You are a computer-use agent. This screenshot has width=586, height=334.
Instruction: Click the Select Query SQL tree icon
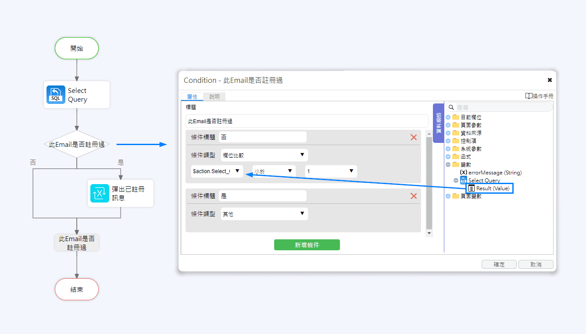[464, 180]
